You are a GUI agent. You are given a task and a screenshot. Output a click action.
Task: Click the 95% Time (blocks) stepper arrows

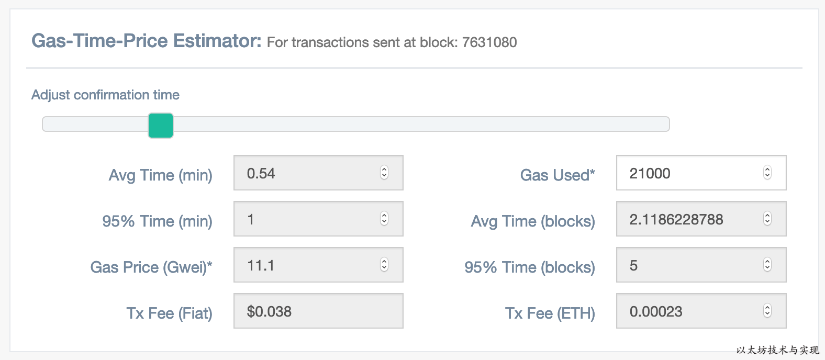pyautogui.click(x=767, y=265)
